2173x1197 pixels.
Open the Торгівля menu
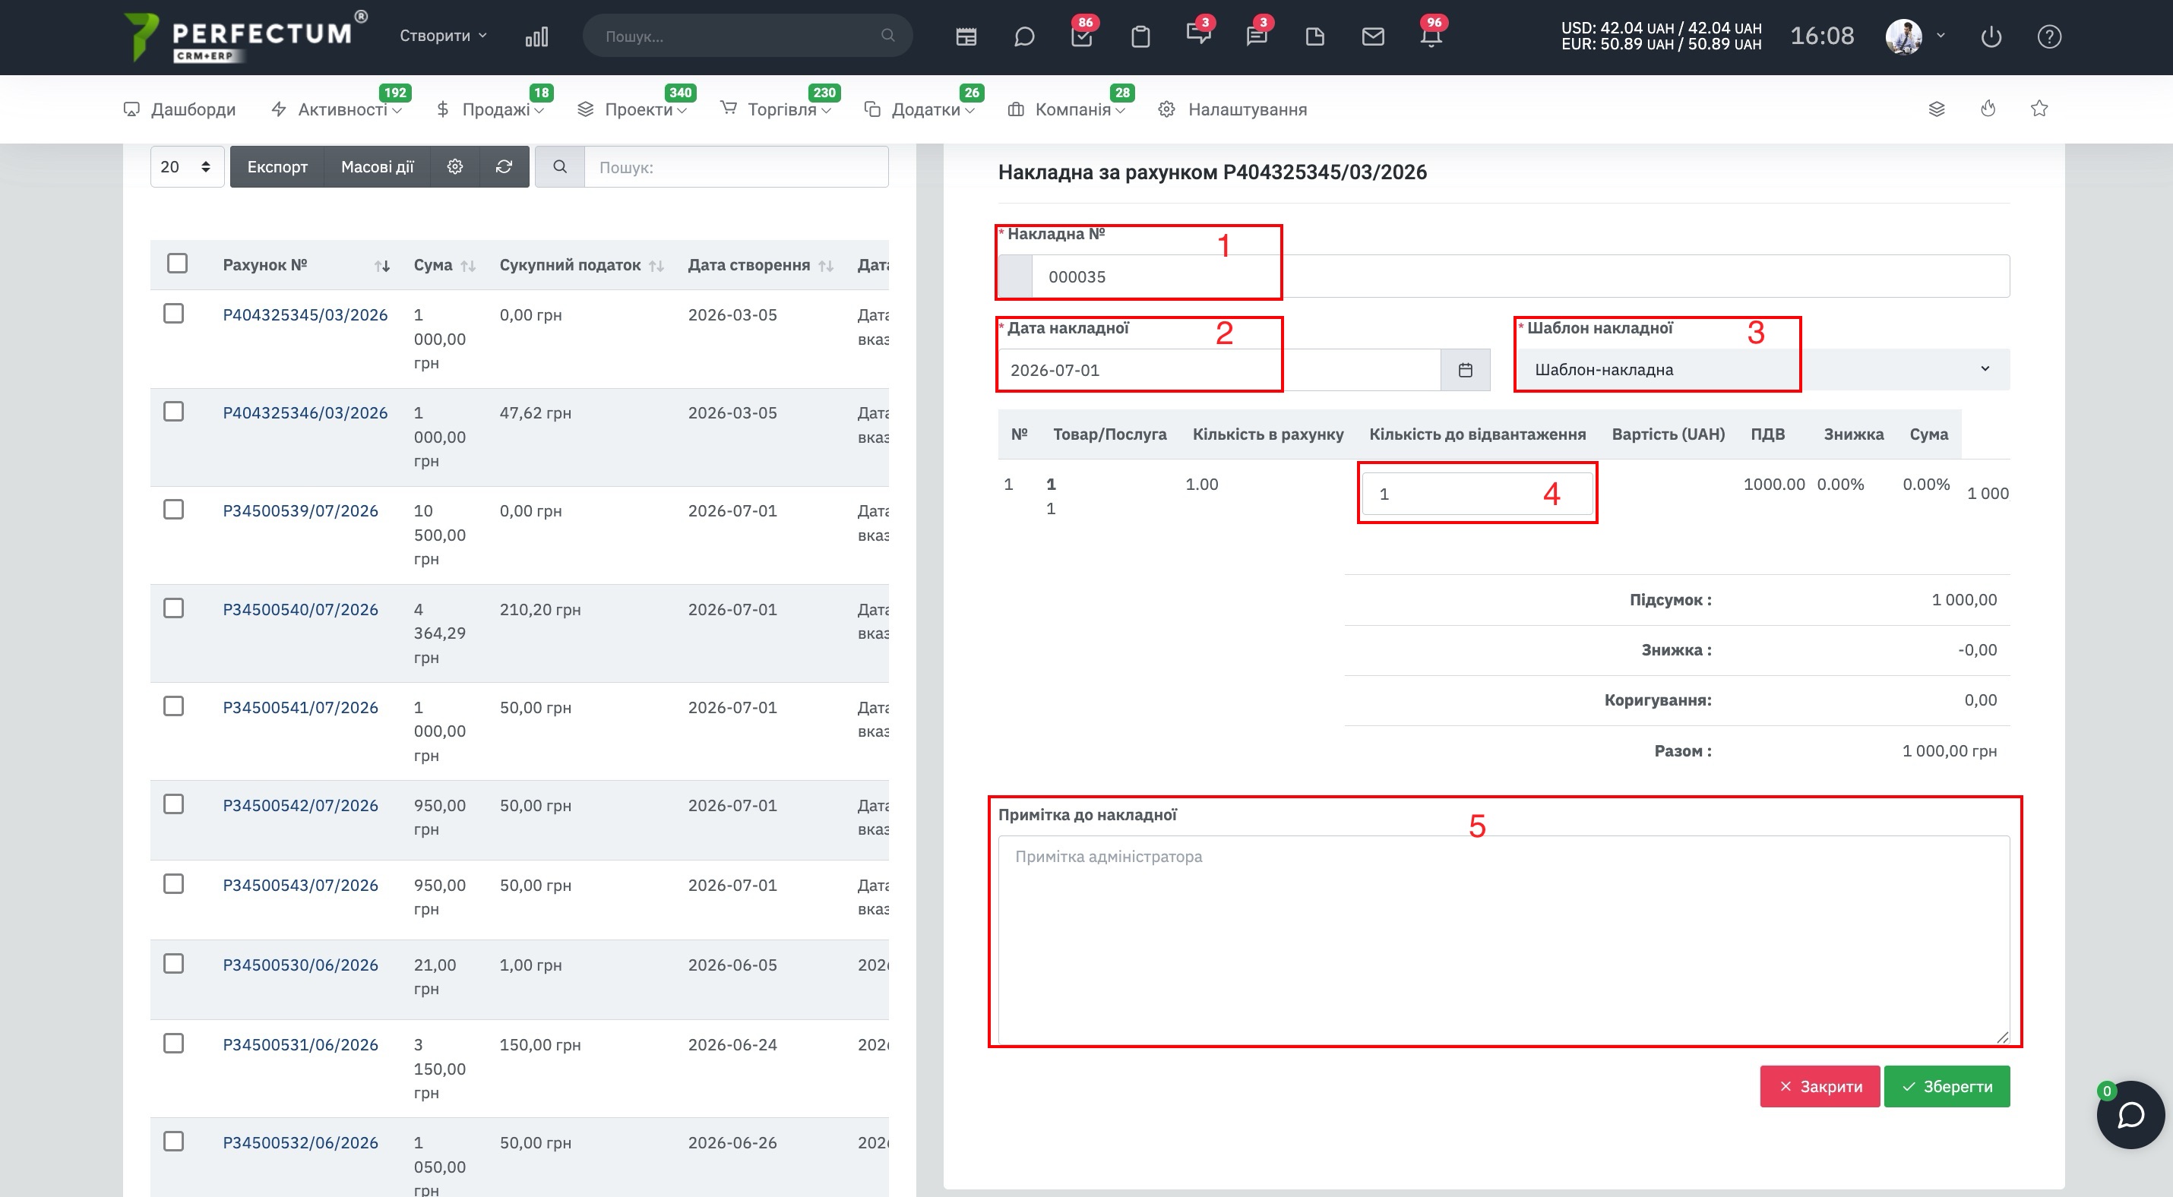click(x=780, y=109)
